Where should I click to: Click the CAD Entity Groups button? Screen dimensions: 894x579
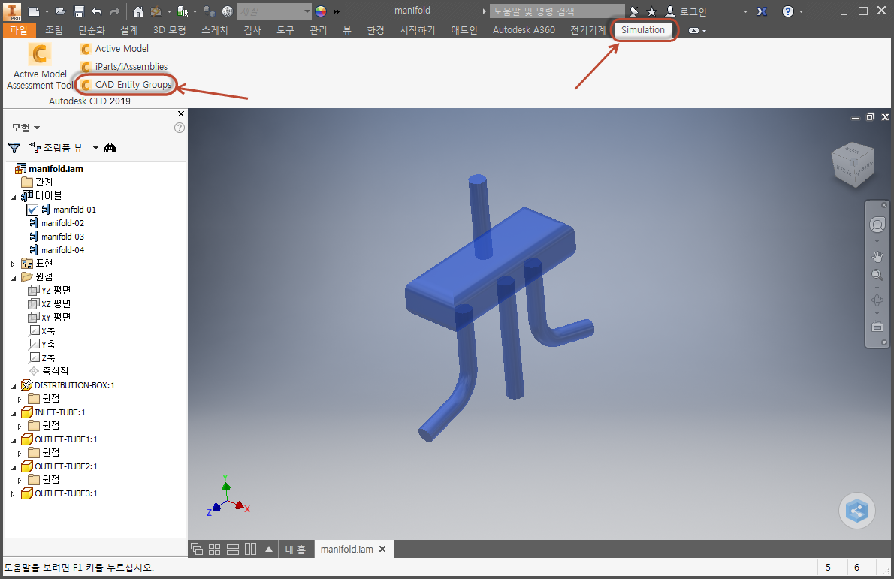(125, 85)
